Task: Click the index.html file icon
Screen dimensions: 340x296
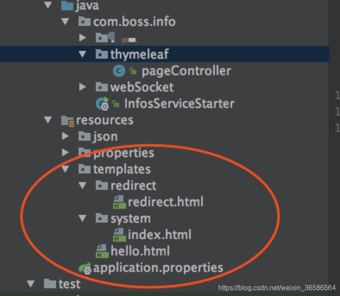Action: tap(120, 235)
